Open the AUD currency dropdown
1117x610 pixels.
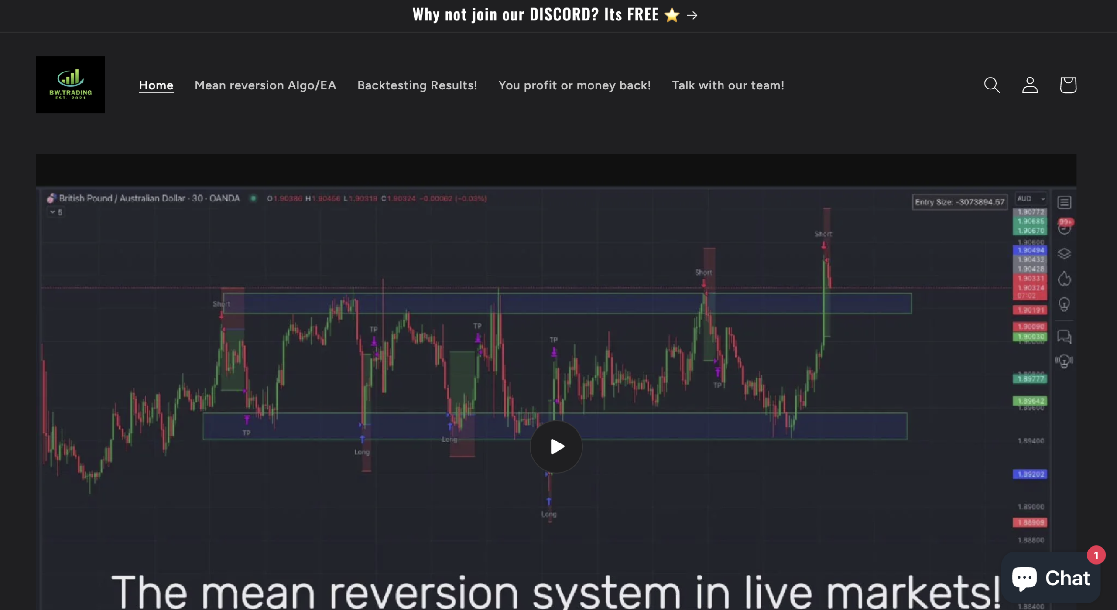(1031, 198)
